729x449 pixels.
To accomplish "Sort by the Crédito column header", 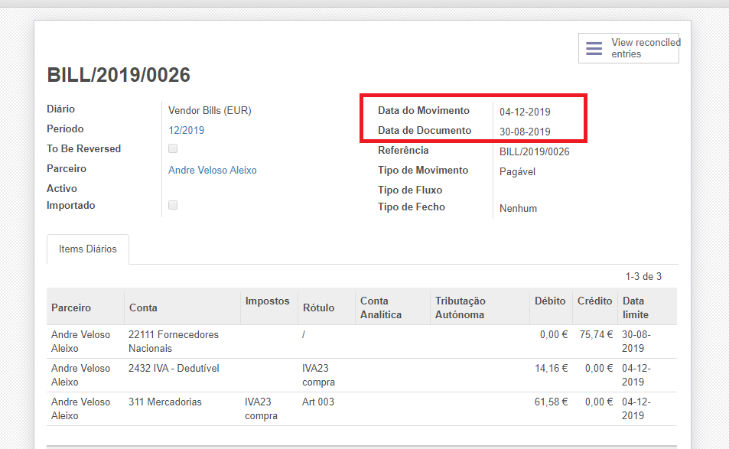I will [594, 301].
